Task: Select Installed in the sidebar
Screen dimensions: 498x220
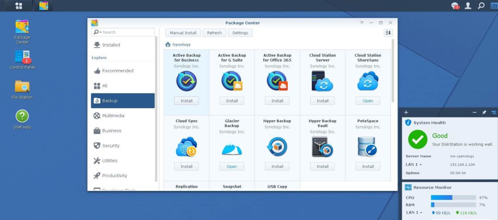Action: click(123, 45)
